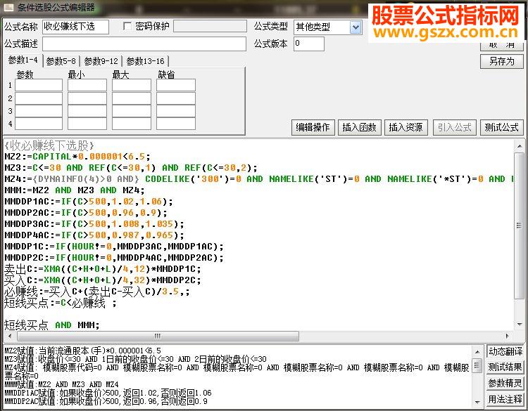528x411 pixels.
Task: Click row 1 最小 field
Action: pos(87,85)
